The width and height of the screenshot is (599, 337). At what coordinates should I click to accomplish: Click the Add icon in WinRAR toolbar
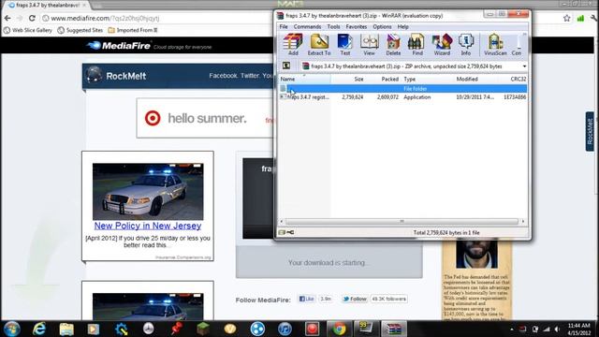click(x=293, y=44)
